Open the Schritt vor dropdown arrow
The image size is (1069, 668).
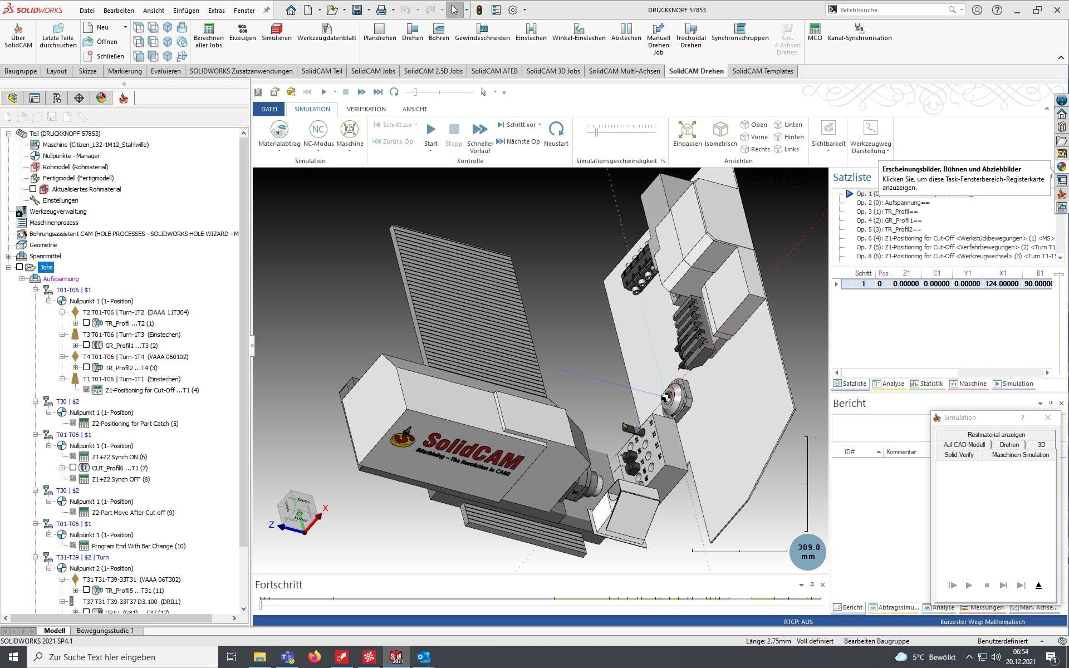point(540,125)
